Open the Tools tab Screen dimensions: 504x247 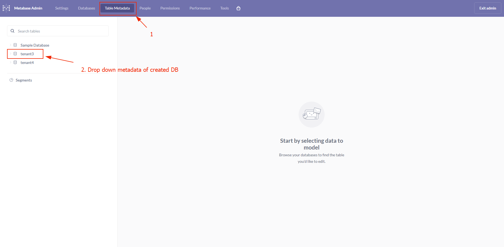pos(224,8)
